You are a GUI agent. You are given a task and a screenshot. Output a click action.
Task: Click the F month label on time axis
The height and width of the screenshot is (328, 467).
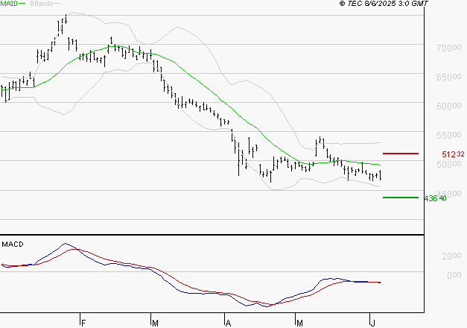pyautogui.click(x=83, y=324)
